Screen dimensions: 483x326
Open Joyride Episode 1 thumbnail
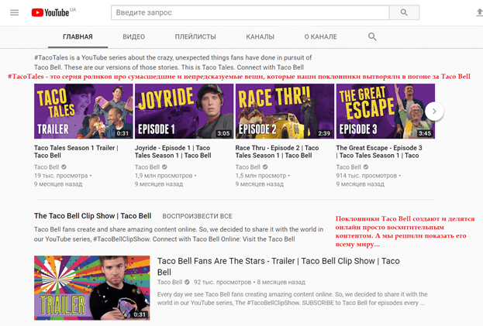coord(185,111)
